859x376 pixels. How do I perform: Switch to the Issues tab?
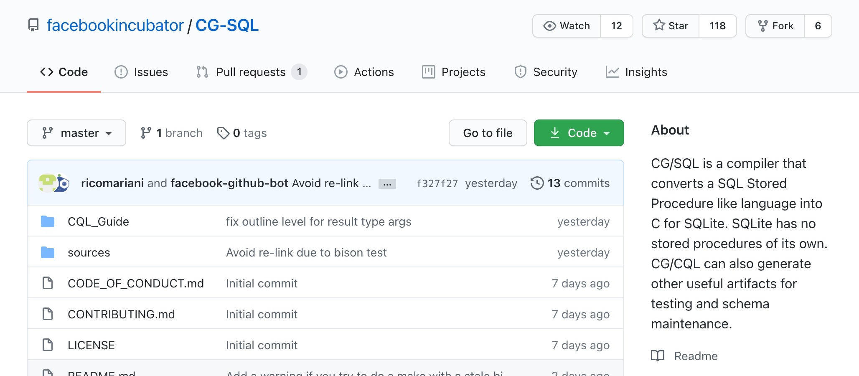click(x=142, y=72)
